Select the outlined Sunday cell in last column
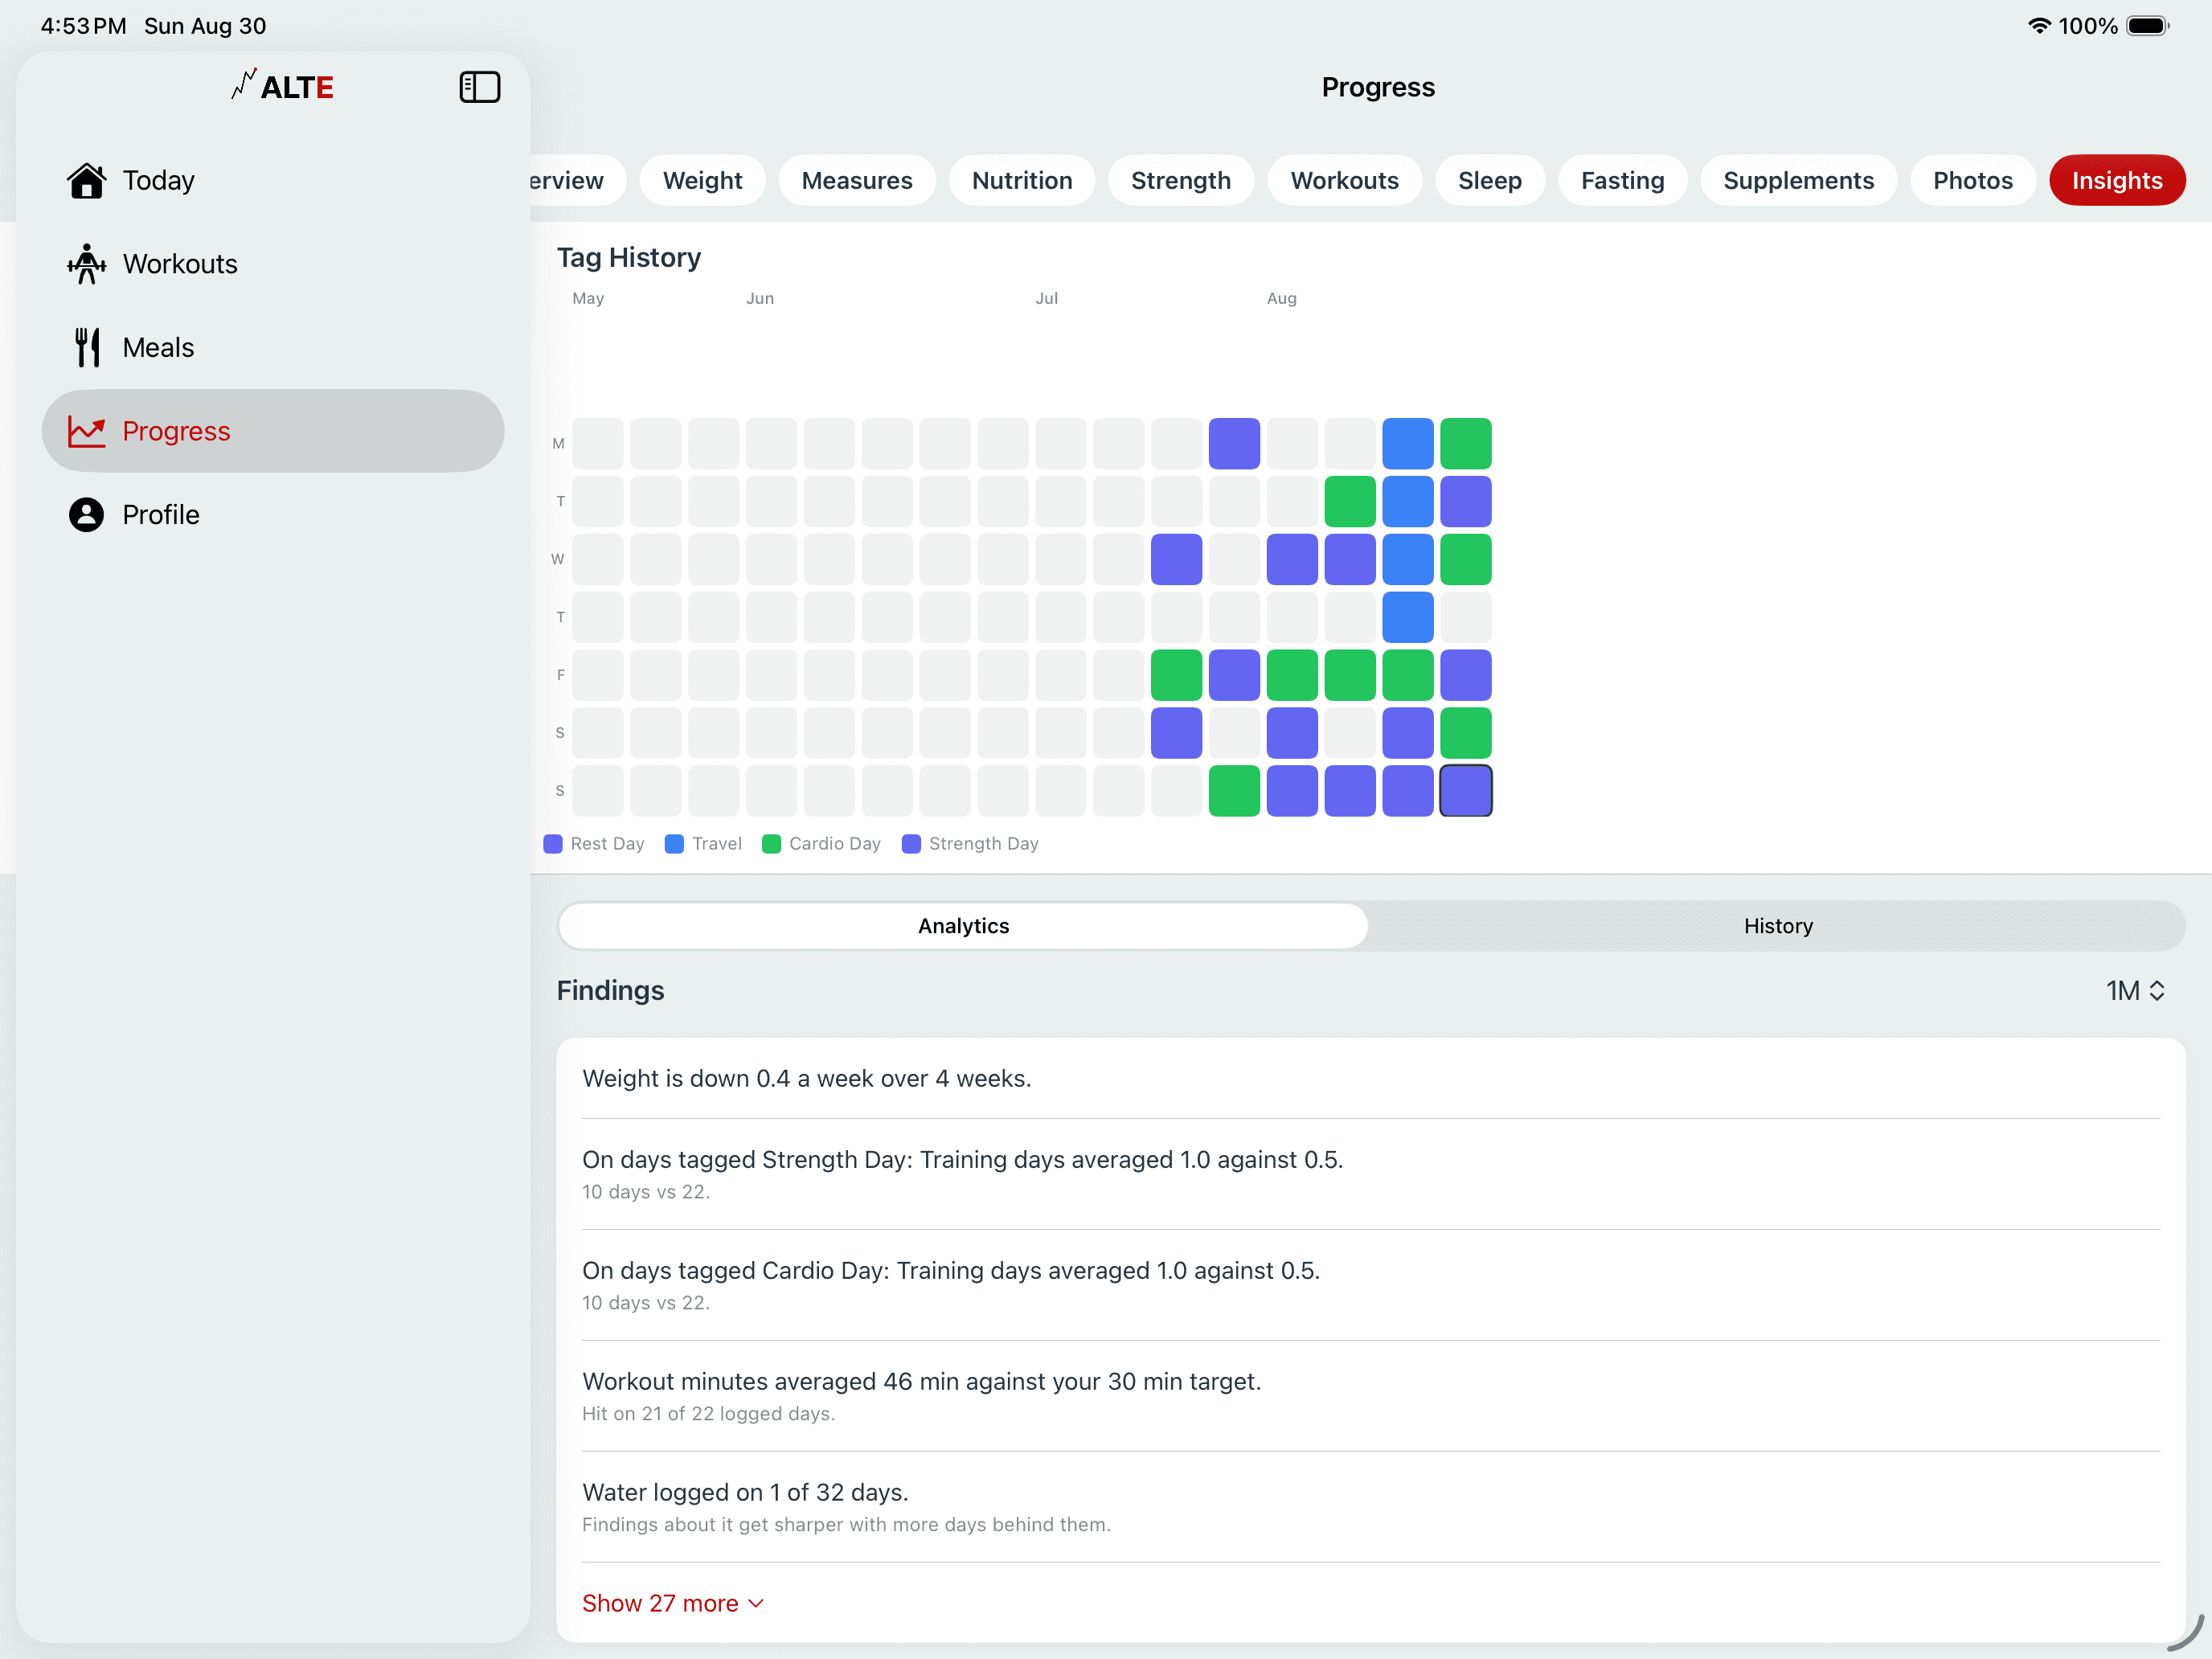This screenshot has width=2212, height=1659. pyautogui.click(x=1465, y=791)
